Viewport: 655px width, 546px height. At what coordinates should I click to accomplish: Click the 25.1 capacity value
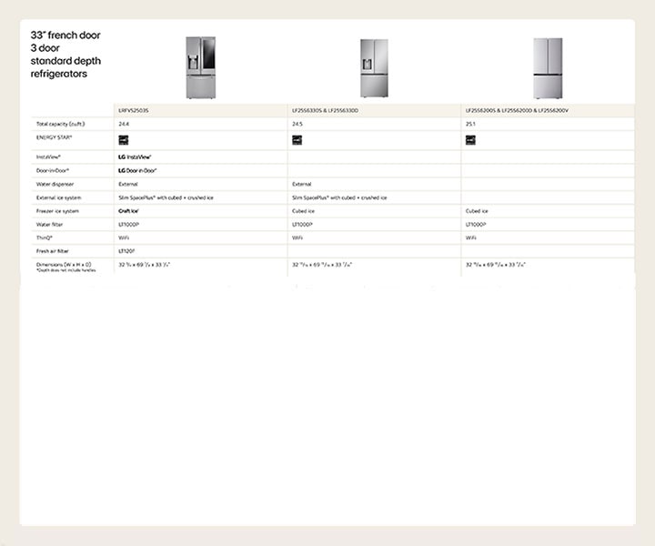point(471,124)
